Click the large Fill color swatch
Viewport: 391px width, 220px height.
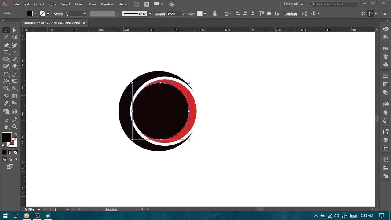7,137
